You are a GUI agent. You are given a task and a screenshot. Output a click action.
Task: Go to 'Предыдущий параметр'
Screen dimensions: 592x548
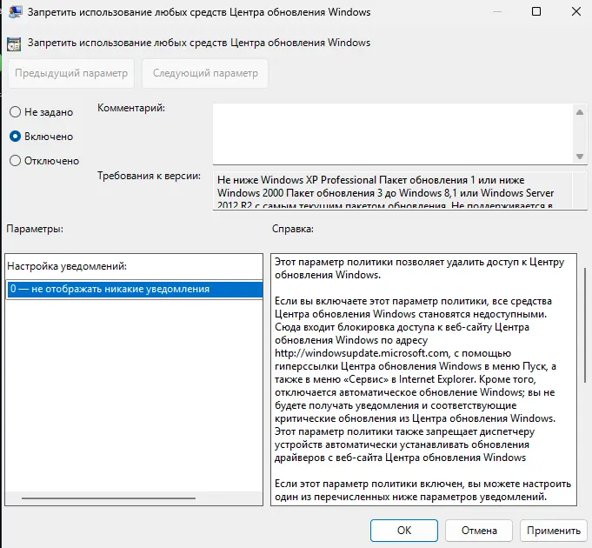(71, 73)
